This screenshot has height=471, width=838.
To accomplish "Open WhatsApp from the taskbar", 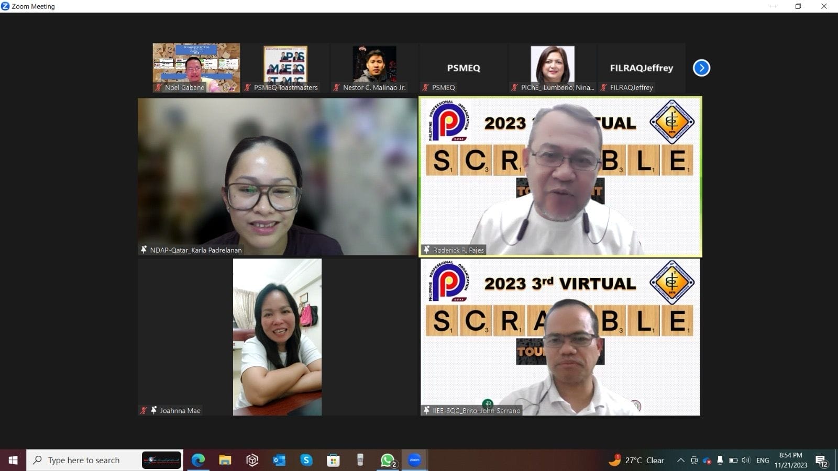I will pos(388,460).
